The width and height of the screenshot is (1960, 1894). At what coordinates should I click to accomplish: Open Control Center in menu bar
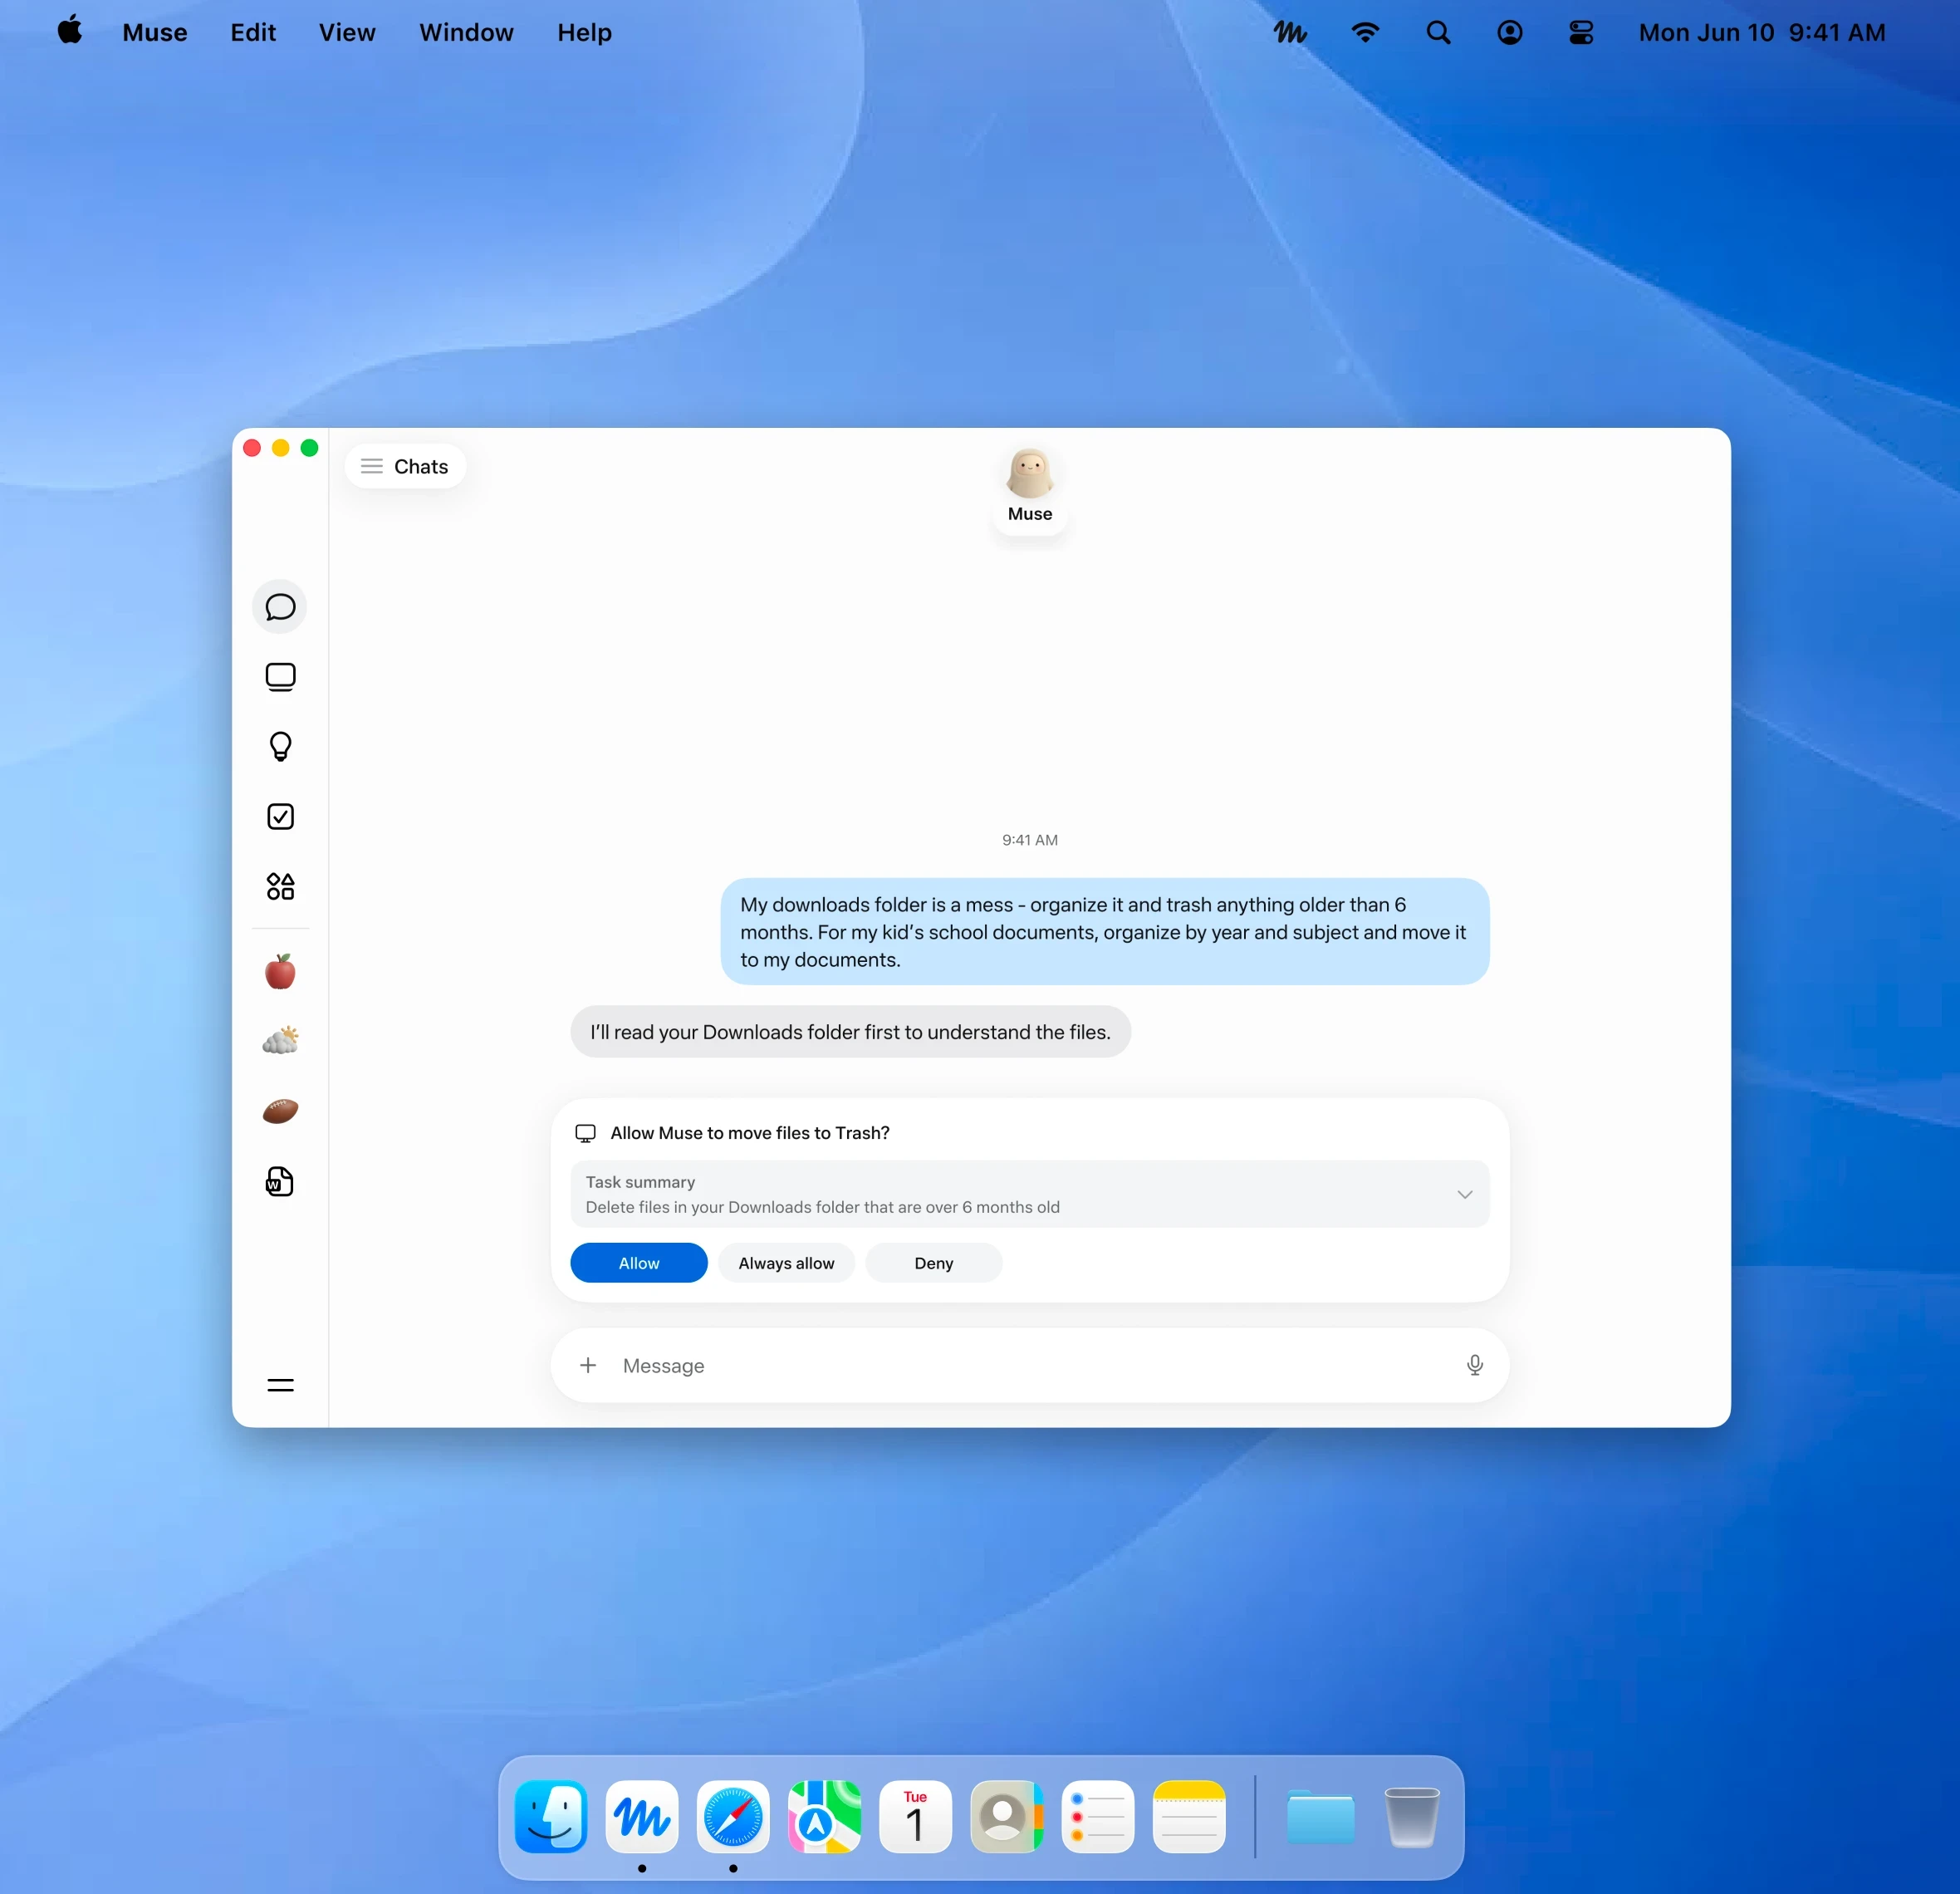1581,33
